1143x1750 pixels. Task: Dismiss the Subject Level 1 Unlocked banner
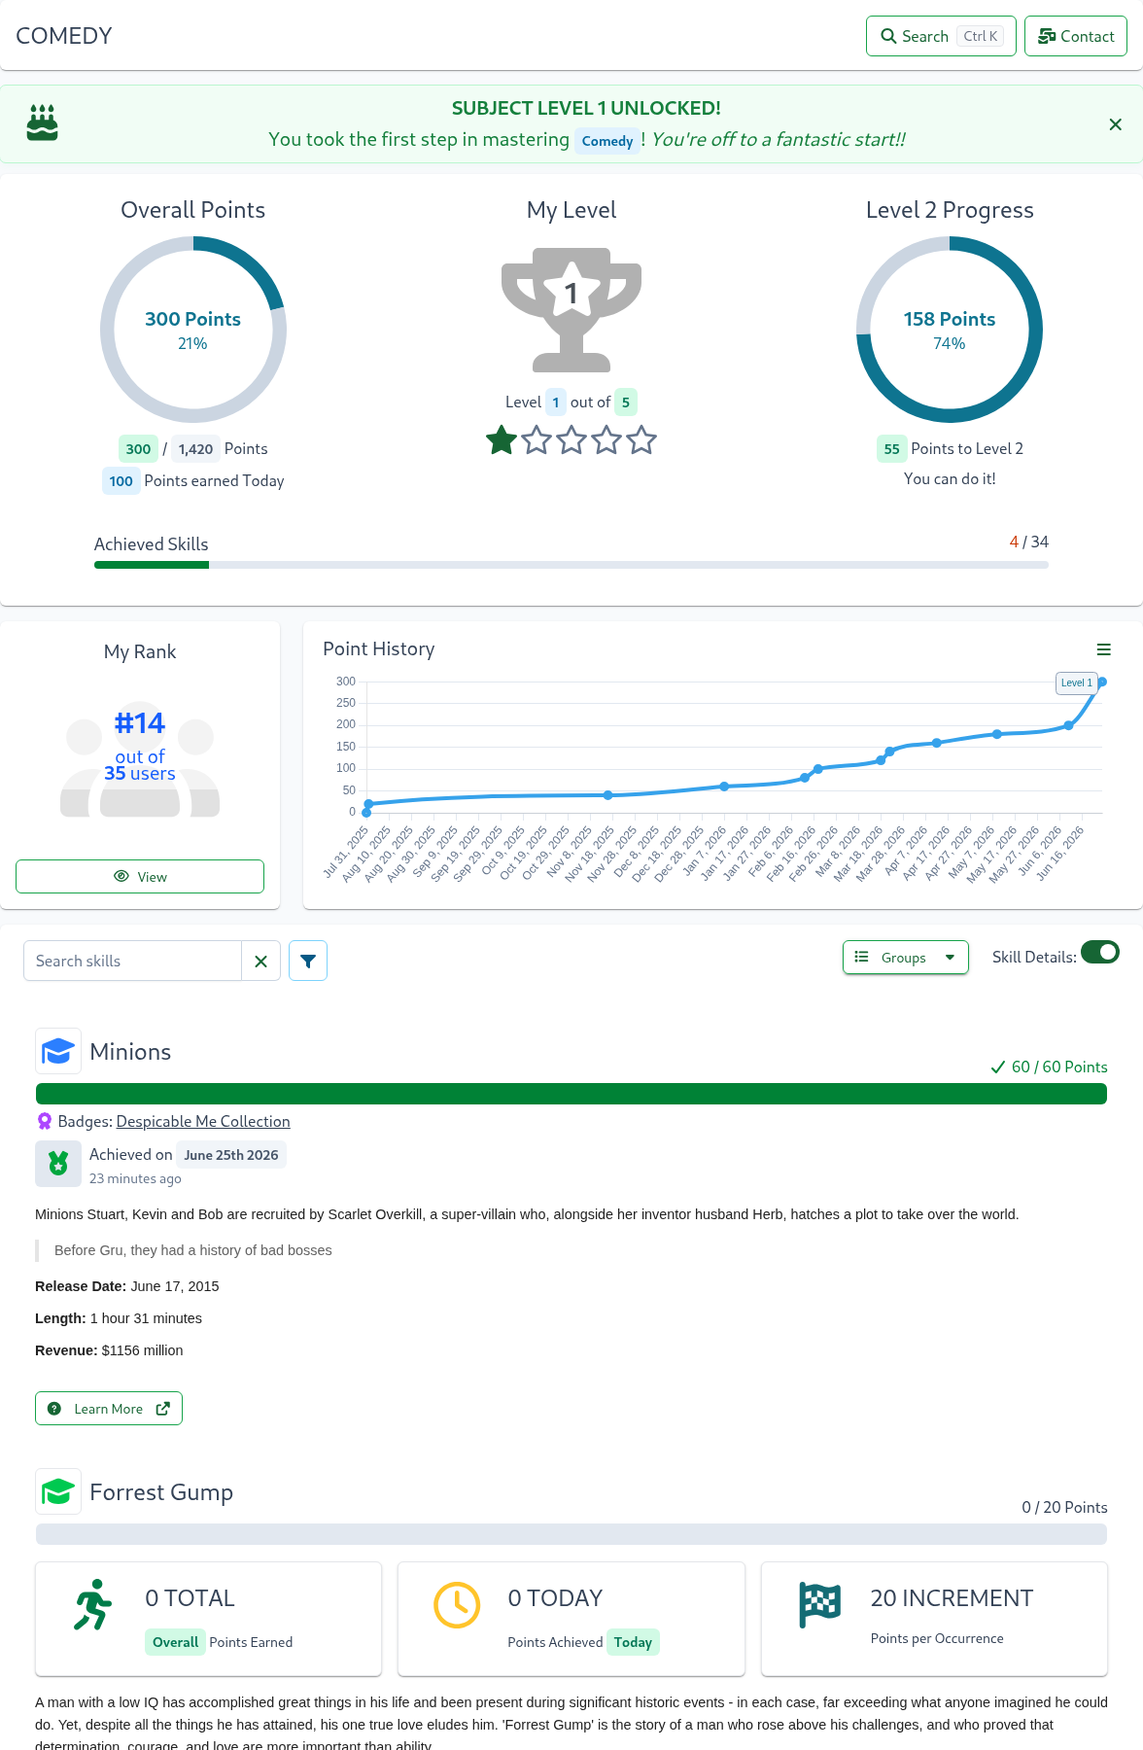point(1116,124)
